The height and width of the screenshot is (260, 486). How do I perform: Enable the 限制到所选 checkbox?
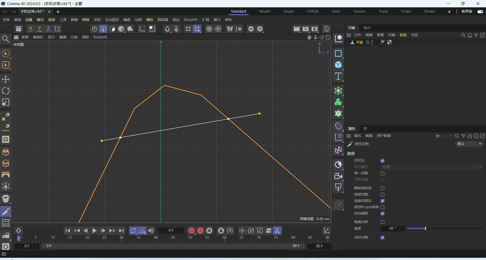pos(382,188)
